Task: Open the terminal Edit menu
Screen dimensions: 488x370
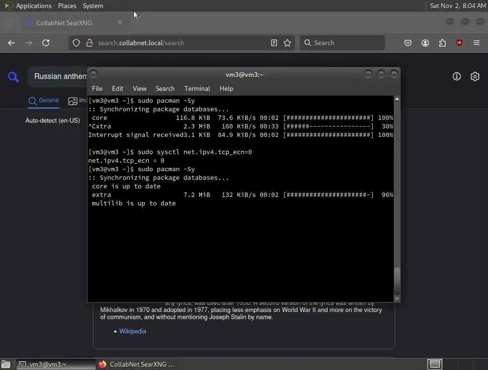Action: (x=117, y=88)
